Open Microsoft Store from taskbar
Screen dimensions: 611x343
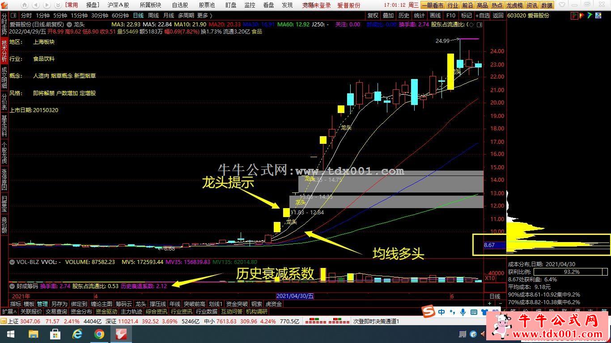click(x=55, y=334)
